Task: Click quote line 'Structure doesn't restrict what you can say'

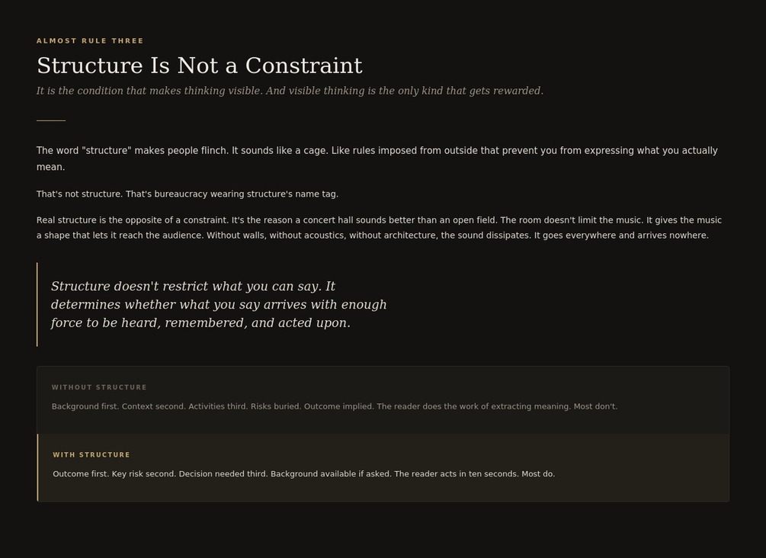Action: (193, 287)
